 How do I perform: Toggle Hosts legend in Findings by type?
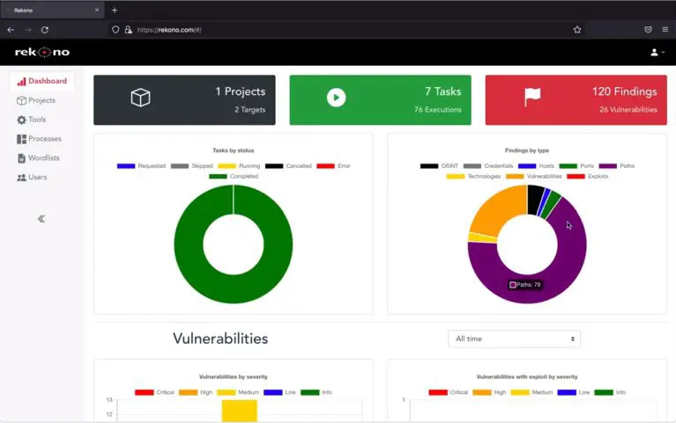(x=536, y=165)
